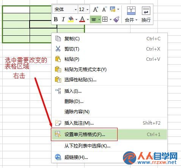Toggle italic formatting in mini toolbar
Viewport: 181px width, 168px height.
point(63,19)
